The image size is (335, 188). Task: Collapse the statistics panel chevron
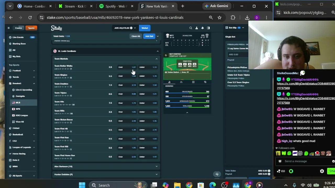point(187,113)
